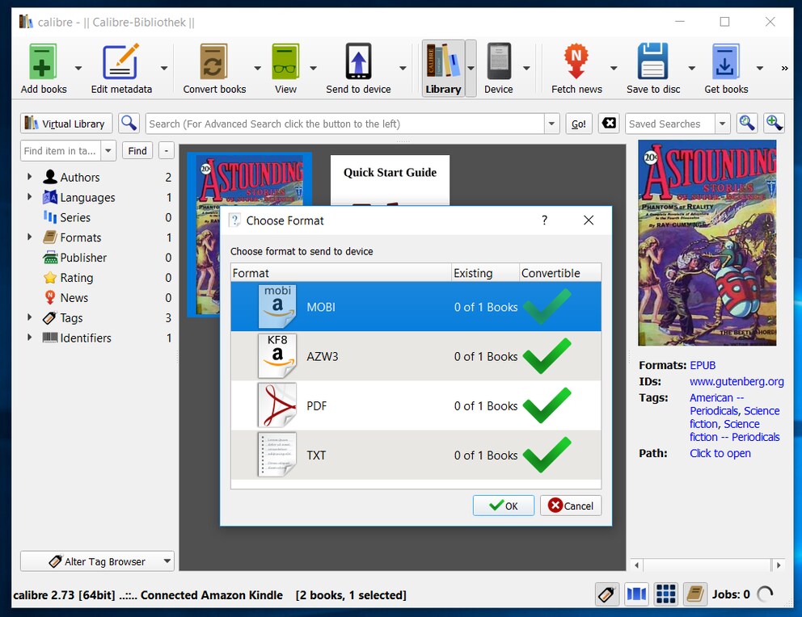Expand the Tags tree node
The width and height of the screenshot is (802, 617).
click(x=30, y=317)
